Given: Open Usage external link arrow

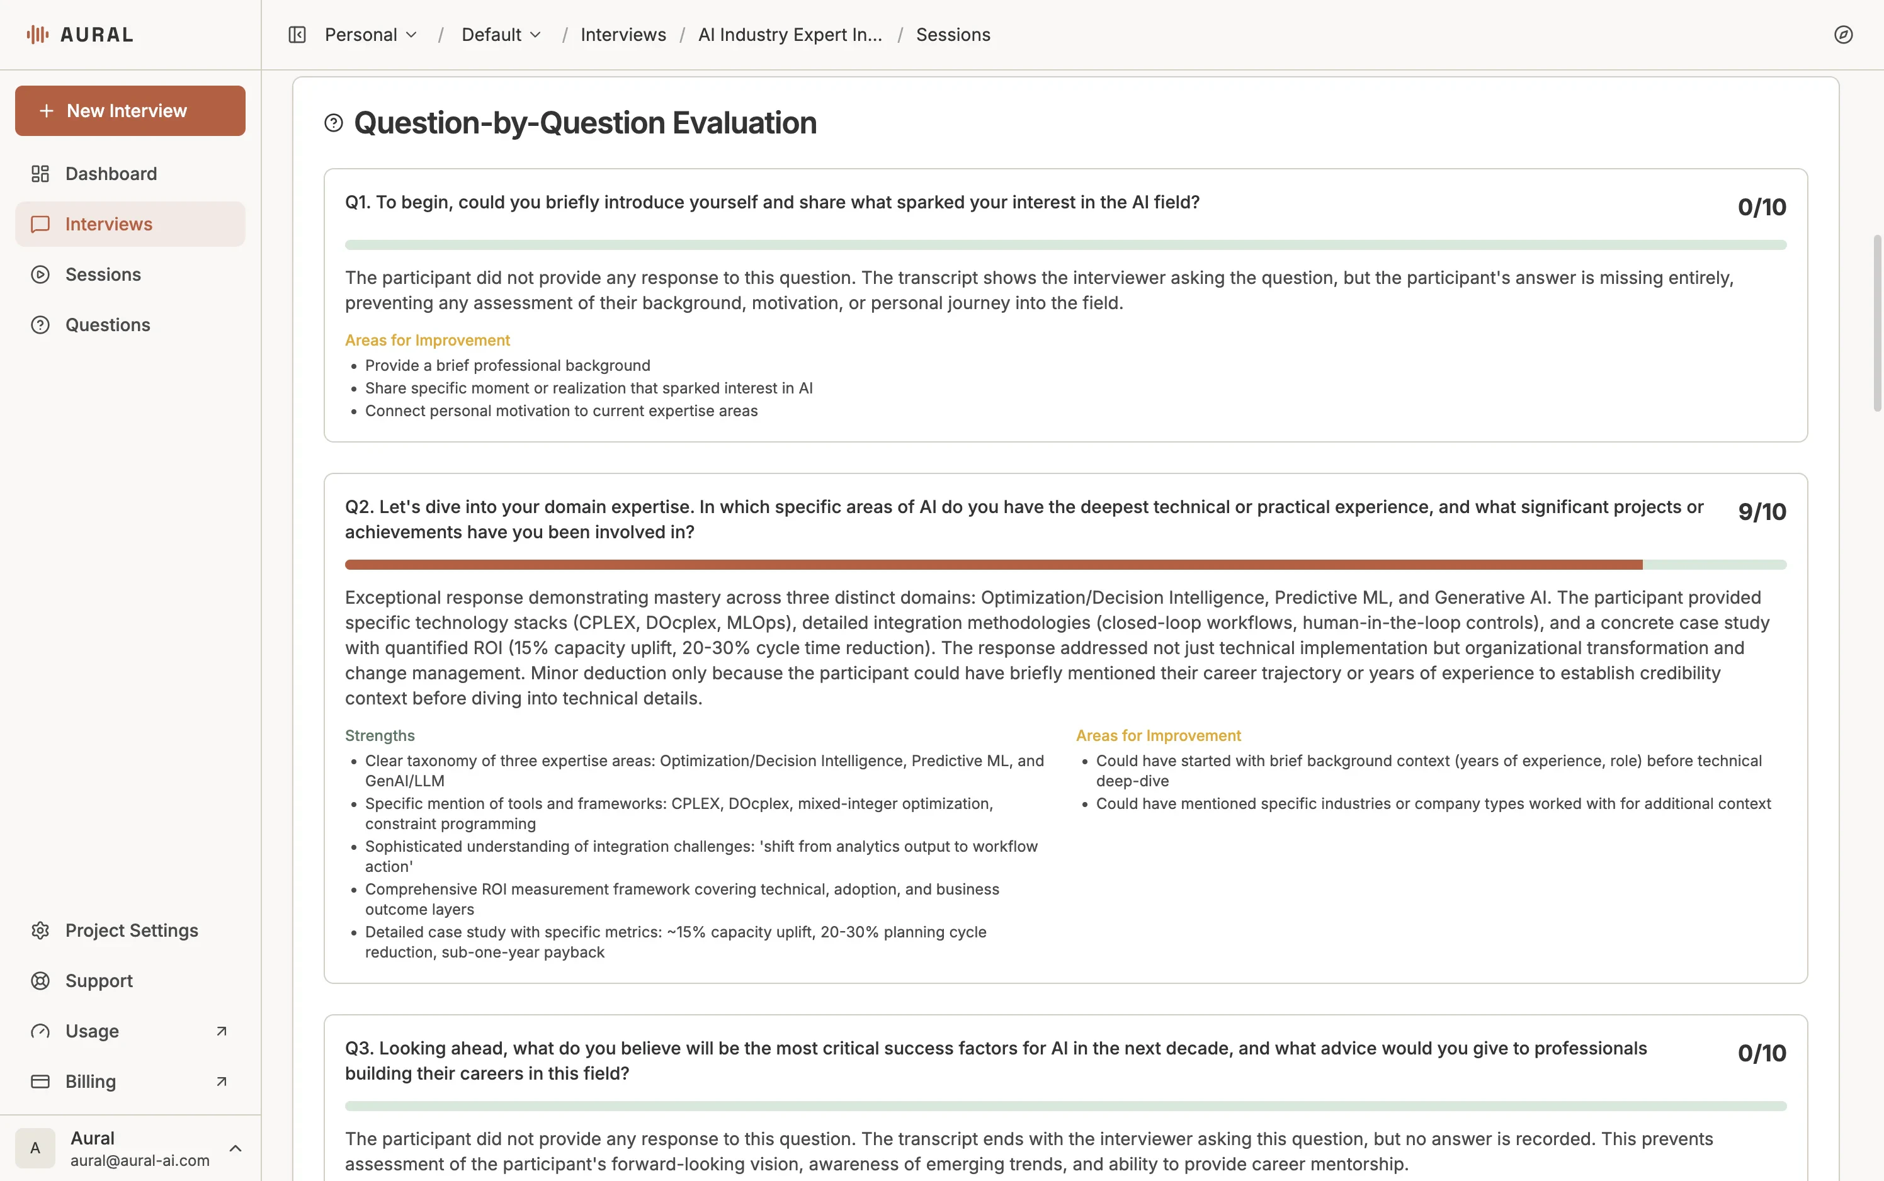Looking at the screenshot, I should 221,1031.
